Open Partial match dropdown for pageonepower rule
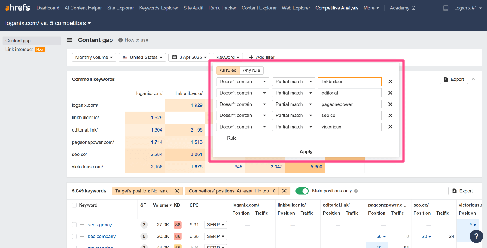Image resolution: width=487 pixels, height=248 pixels. (294, 104)
